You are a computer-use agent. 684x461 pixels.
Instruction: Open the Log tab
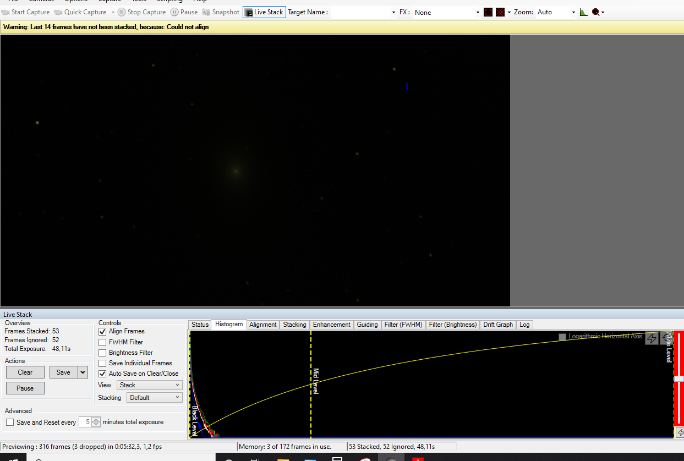524,325
